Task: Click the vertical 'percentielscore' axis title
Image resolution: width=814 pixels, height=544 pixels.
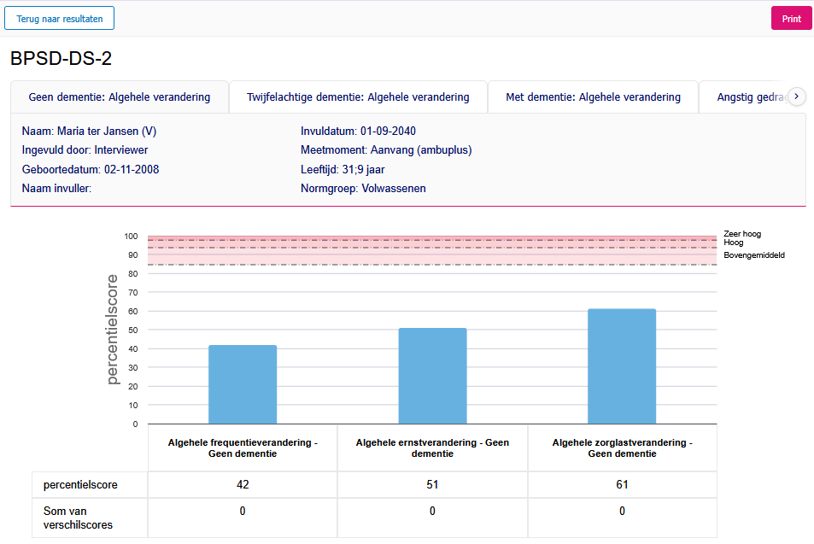Action: [112, 330]
